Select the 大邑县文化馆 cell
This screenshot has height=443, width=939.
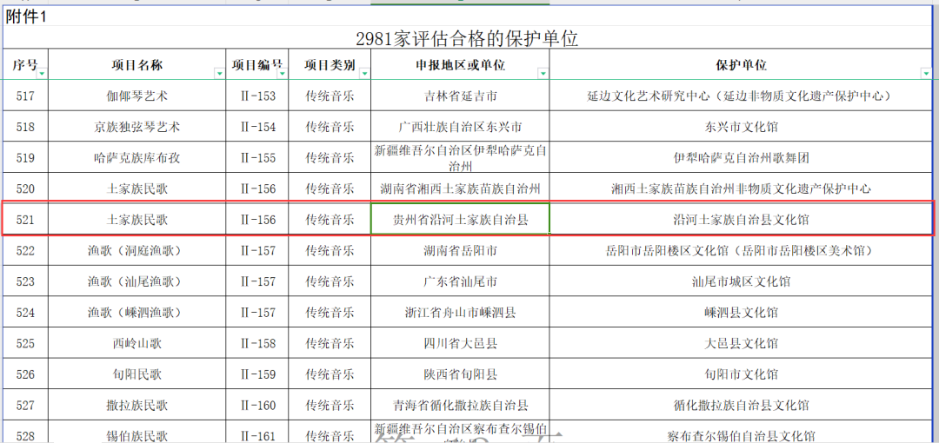[741, 343]
